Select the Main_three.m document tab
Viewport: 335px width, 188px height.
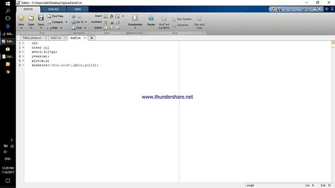32,38
